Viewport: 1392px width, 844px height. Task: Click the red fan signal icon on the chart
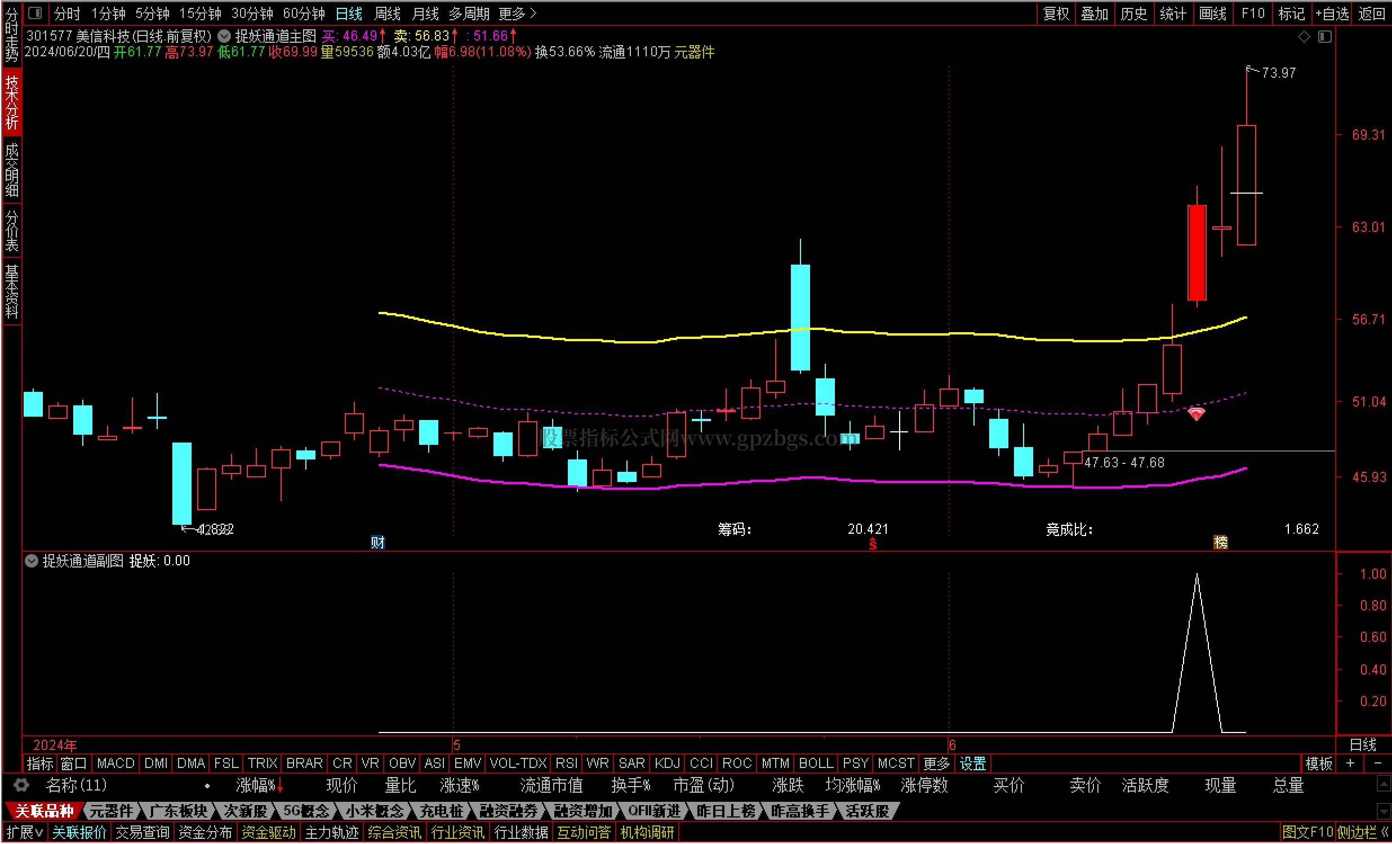click(1197, 414)
